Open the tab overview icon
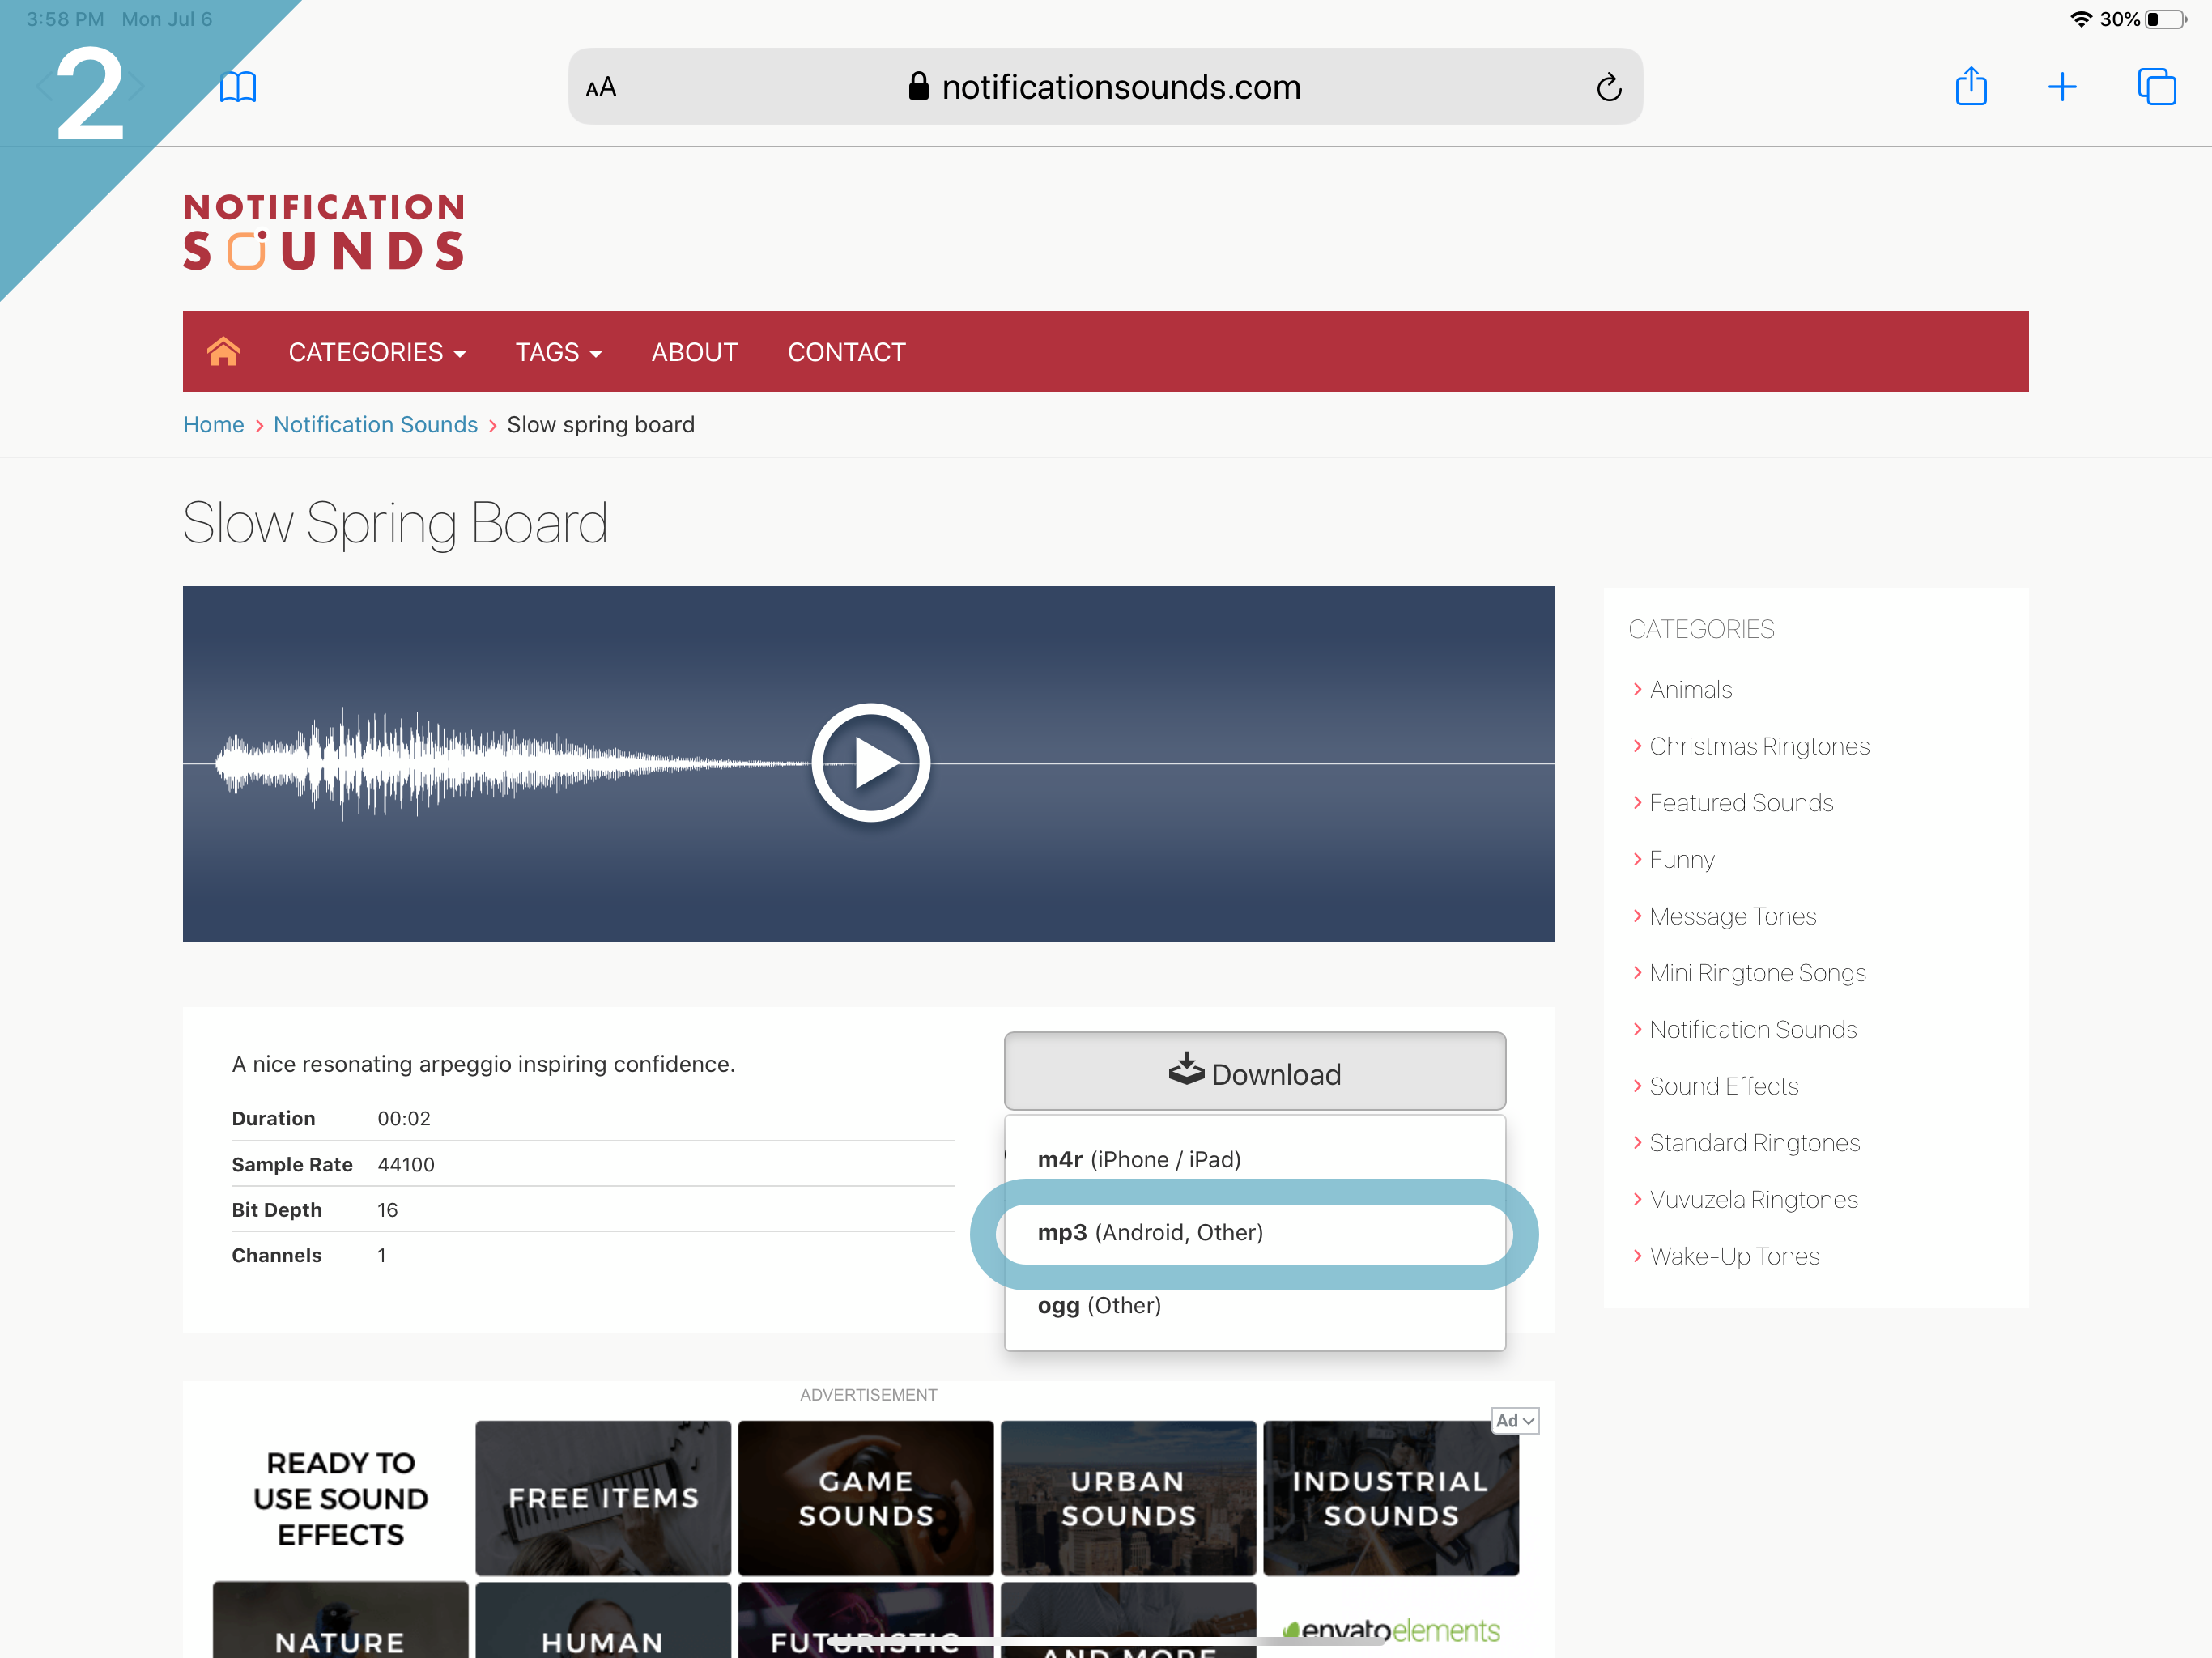The height and width of the screenshot is (1658, 2212). (2155, 87)
